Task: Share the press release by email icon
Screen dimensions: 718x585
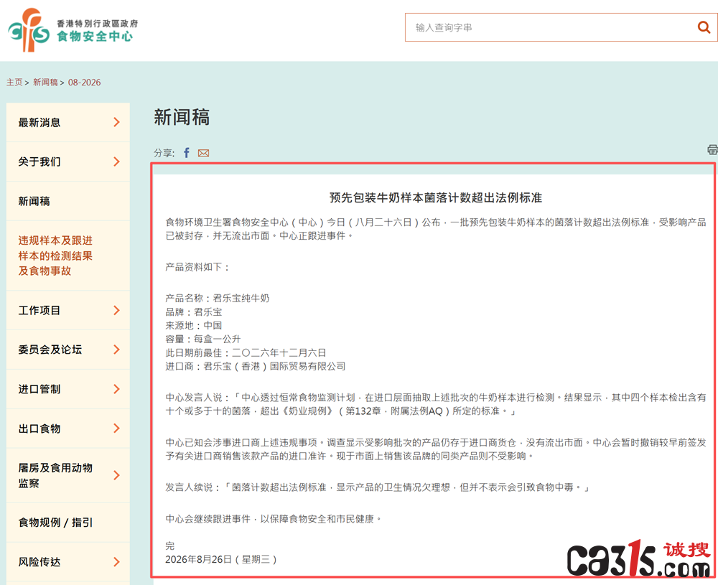Action: tap(203, 153)
